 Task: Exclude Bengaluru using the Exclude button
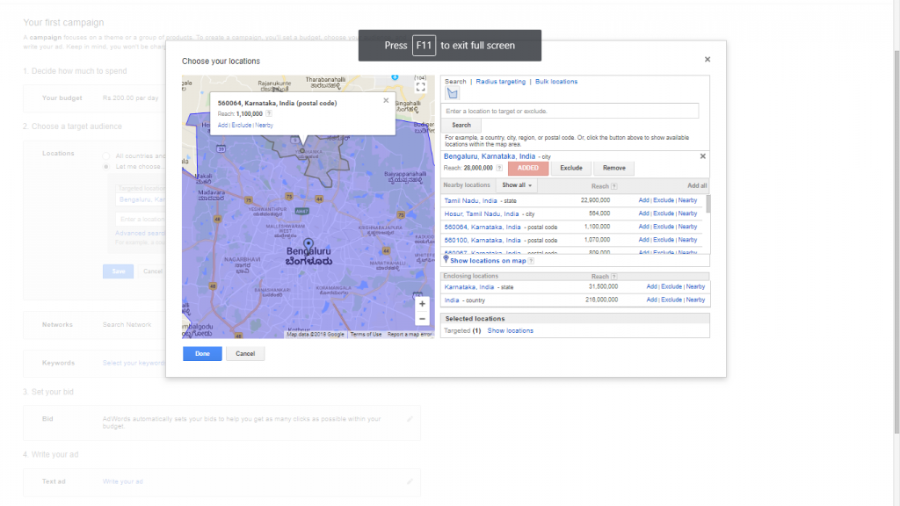pyautogui.click(x=571, y=168)
